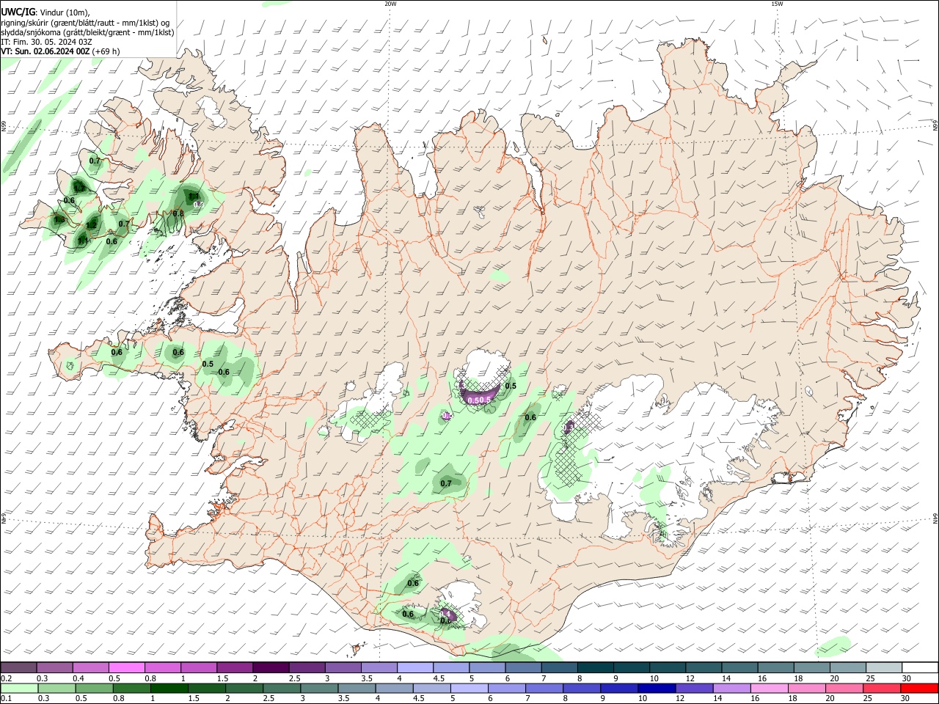Choose the dark teal 8 swatch in upper legend

596,667
